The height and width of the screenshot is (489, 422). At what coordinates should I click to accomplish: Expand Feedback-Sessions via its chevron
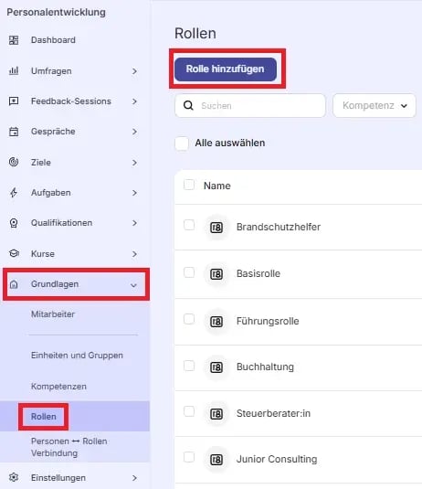[134, 101]
